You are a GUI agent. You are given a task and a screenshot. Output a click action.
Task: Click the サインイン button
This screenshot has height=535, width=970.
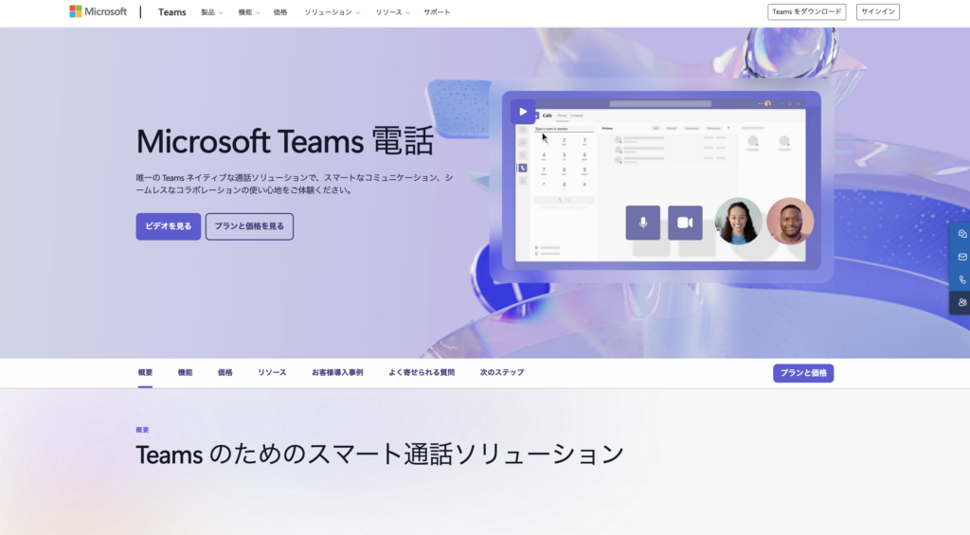(878, 11)
